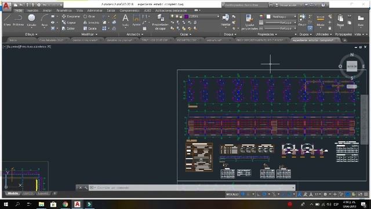This screenshot has height=209, width=371.
Task: Open Propiedades de capa manager
Action: point(160,22)
